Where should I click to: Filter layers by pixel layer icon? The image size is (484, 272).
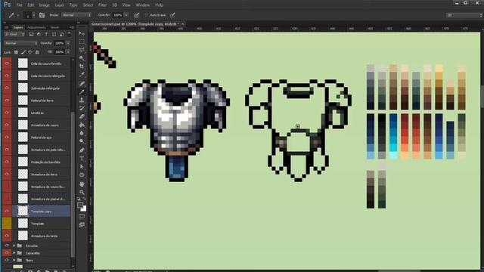tap(31, 35)
